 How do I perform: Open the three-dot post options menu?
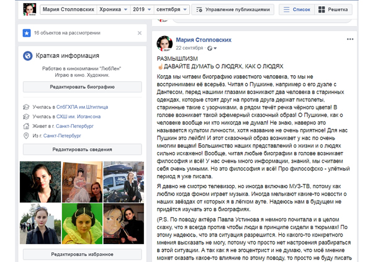350,39
